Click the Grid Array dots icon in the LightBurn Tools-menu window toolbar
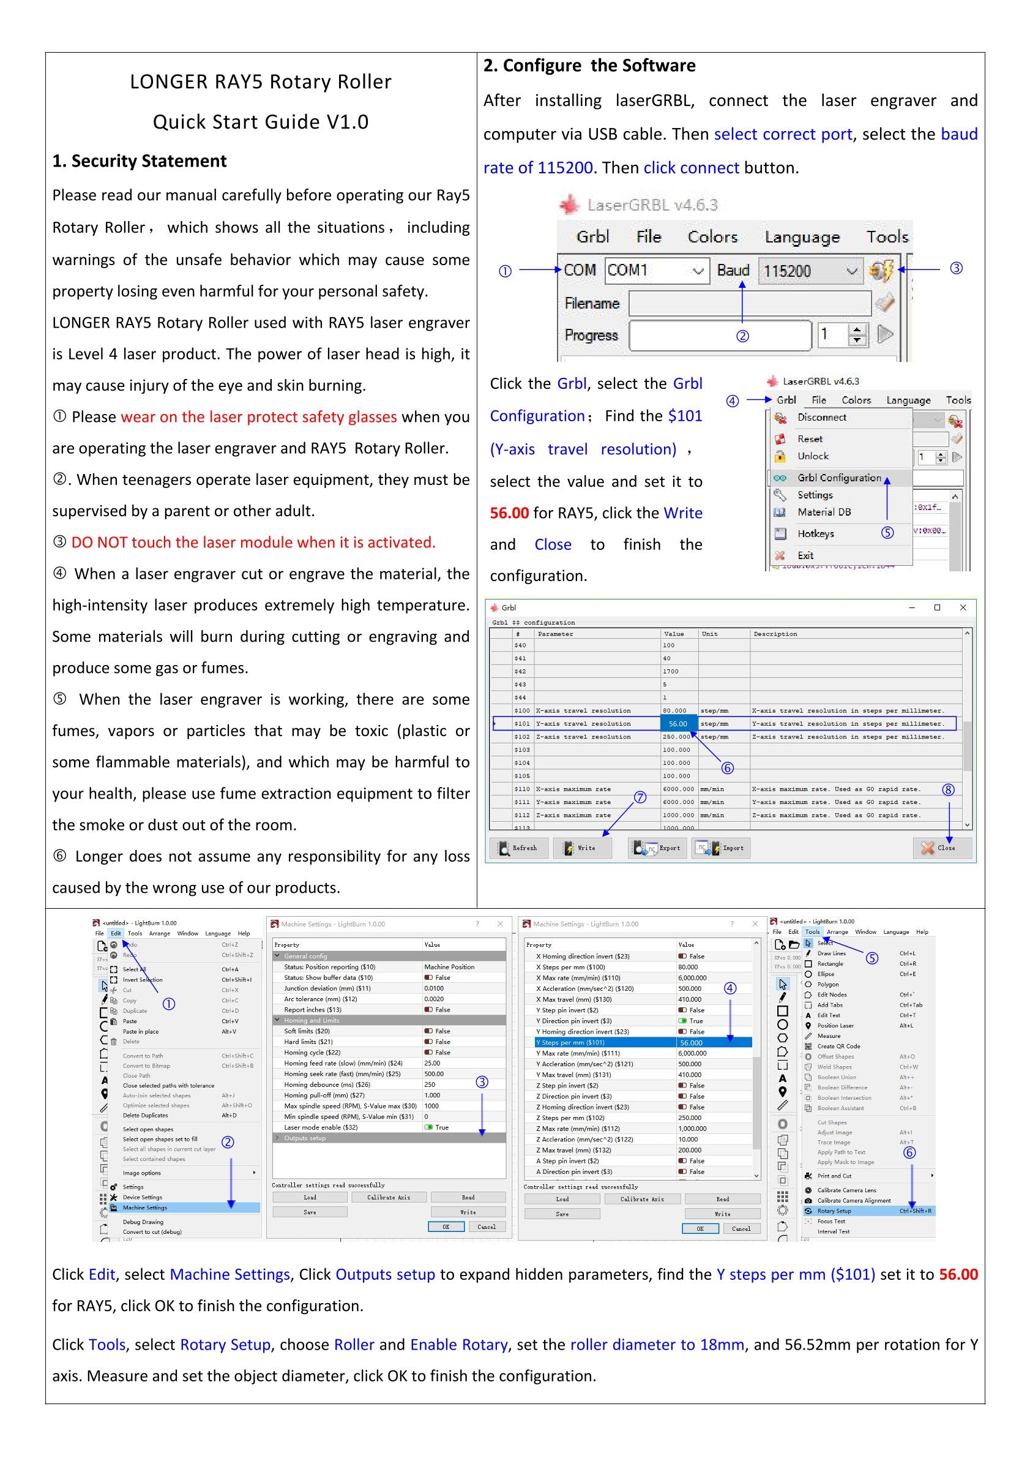Screen dimensions: 1030x1458 coord(783,1197)
